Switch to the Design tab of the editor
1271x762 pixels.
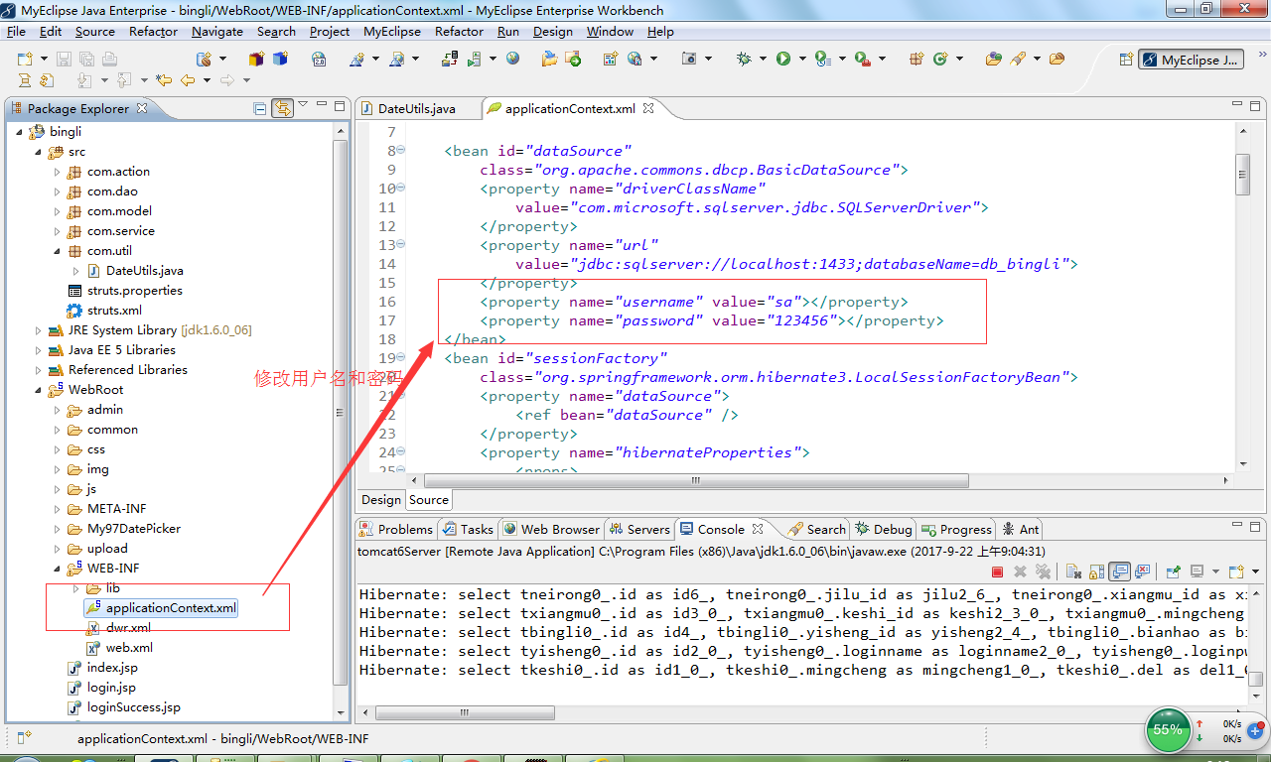[381, 500]
